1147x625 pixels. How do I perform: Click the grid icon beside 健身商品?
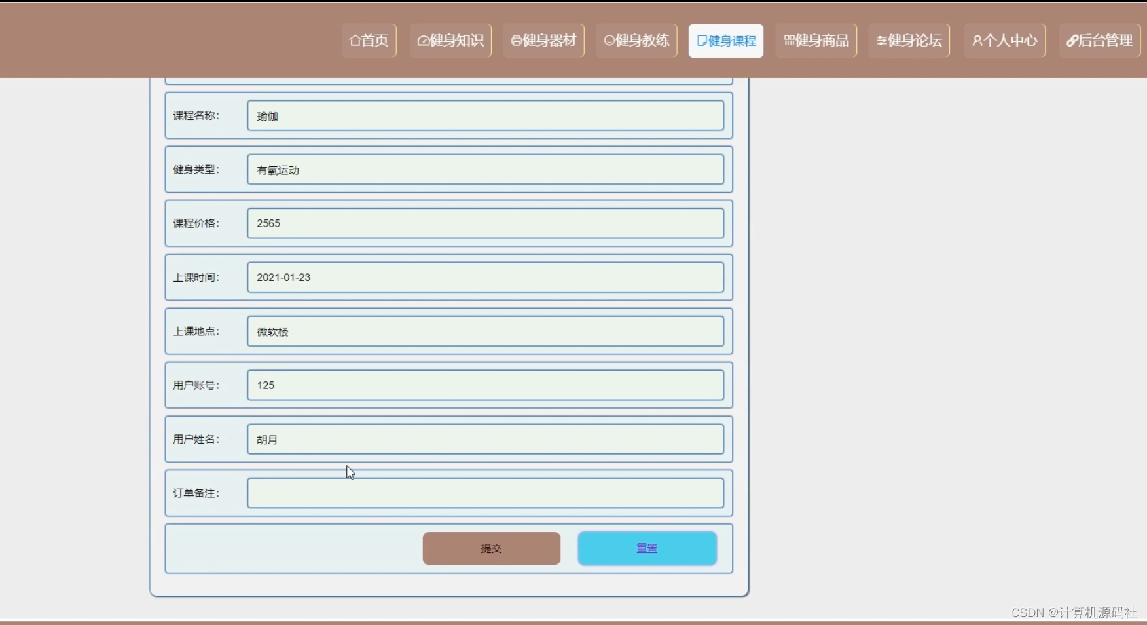pos(790,41)
